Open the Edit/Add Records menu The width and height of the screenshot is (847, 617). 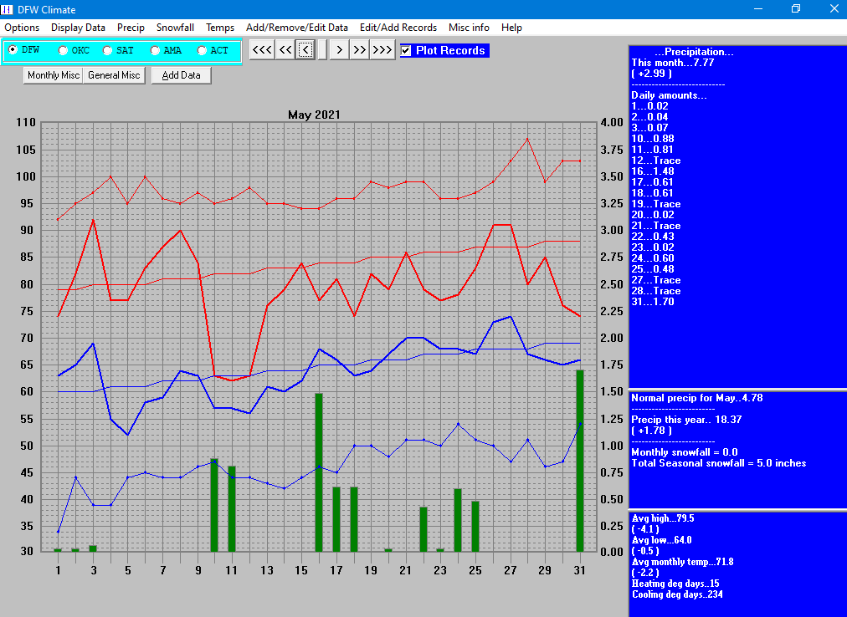point(398,28)
